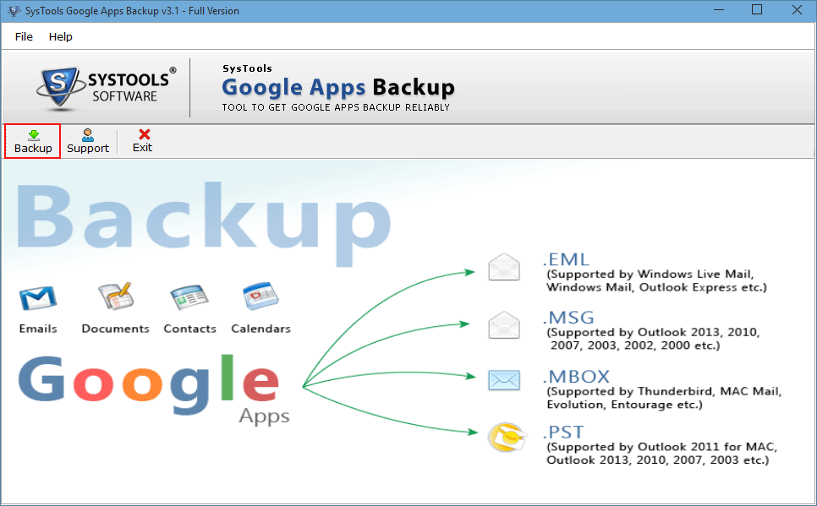Viewport: 817px width, 506px height.
Task: Click the .PST Outlook icon
Action: pos(506,438)
